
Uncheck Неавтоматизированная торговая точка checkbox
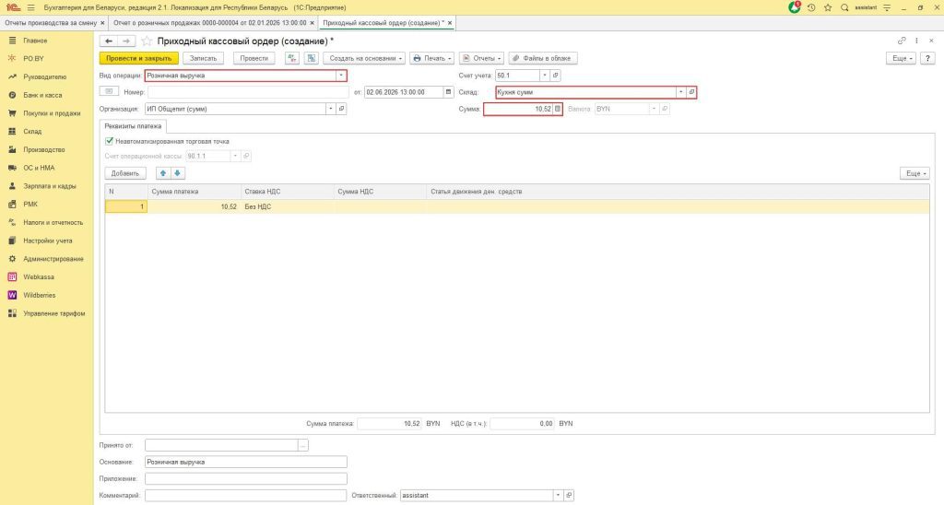coord(110,141)
